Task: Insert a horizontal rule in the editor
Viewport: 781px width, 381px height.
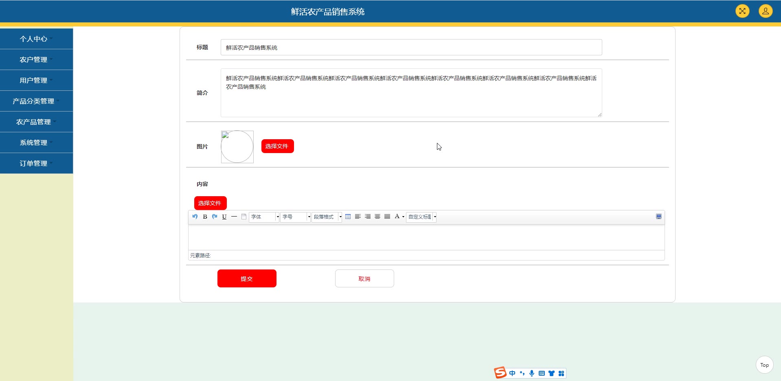Action: 234,217
